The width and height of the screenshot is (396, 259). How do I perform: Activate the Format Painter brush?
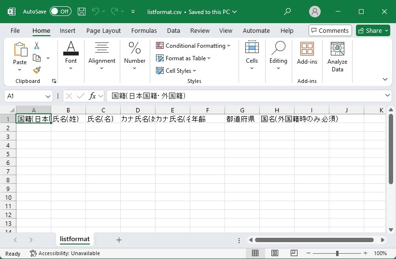coord(37,70)
